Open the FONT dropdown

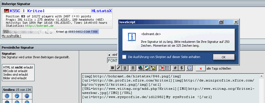113,60
